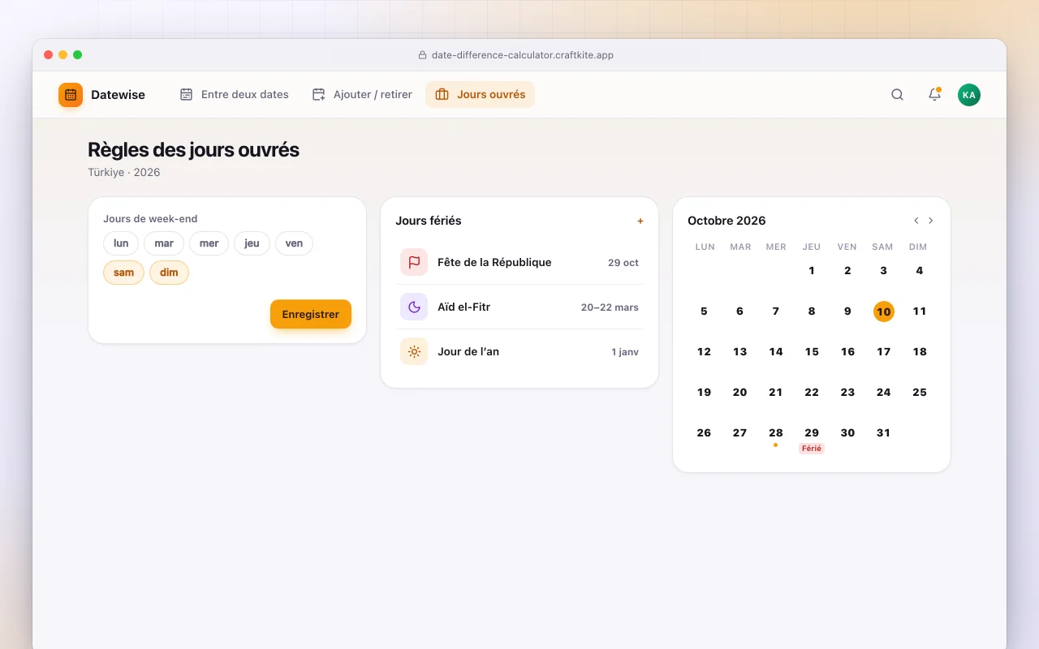Screen dimensions: 1039x649
Task: Switch to the Entre deux dates tab
Action: coord(235,95)
